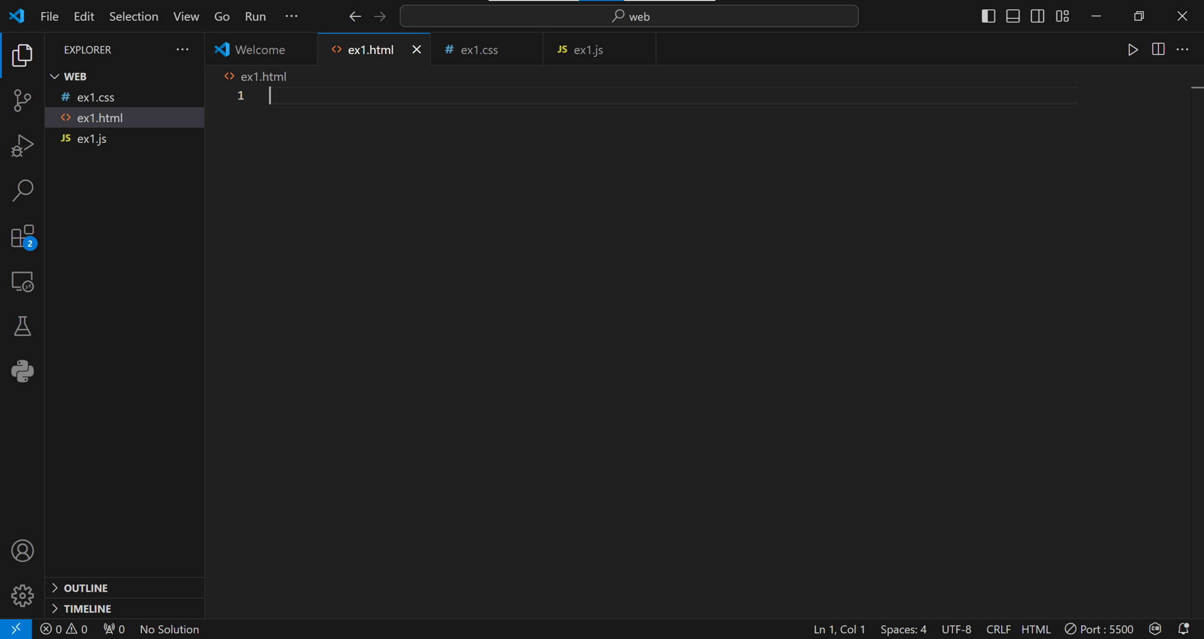Open the Extensions view
1204x639 pixels.
click(22, 236)
